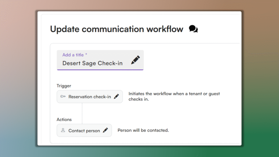Click the pencil icon in title field

pos(135,60)
